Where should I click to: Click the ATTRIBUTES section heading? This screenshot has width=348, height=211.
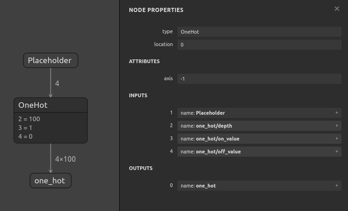[x=144, y=61]
